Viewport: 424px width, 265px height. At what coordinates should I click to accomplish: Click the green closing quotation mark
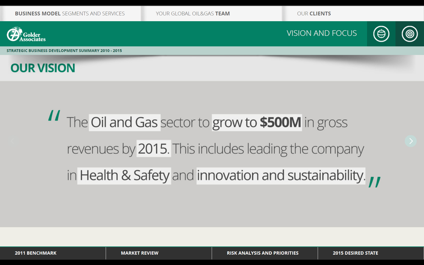coord(374,182)
